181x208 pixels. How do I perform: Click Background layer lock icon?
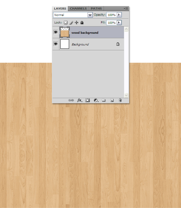118,44
